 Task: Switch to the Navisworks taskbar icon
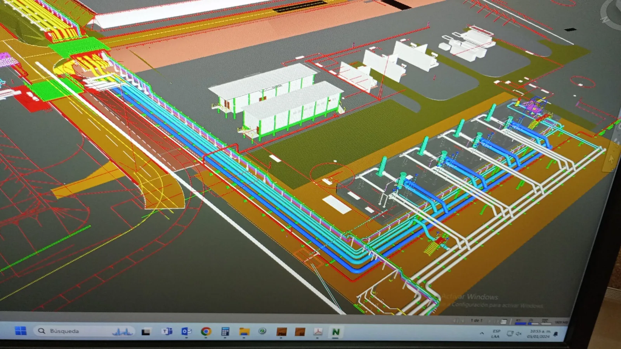coord(336,332)
